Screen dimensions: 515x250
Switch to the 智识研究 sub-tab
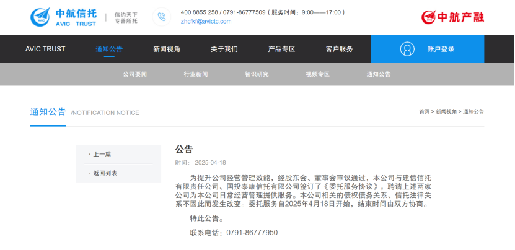click(257, 74)
